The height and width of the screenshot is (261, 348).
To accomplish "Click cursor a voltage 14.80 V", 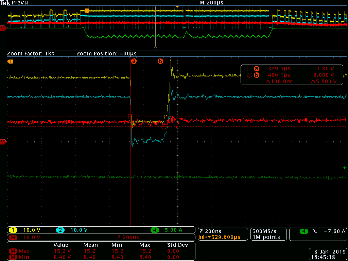I will coord(324,68).
